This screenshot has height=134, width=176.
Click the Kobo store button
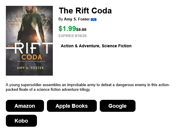point(21,121)
